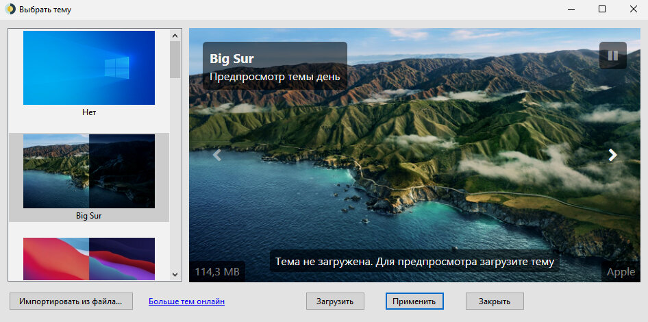Show next preview image with right chevron
The width and height of the screenshot is (648, 322).
(x=612, y=155)
